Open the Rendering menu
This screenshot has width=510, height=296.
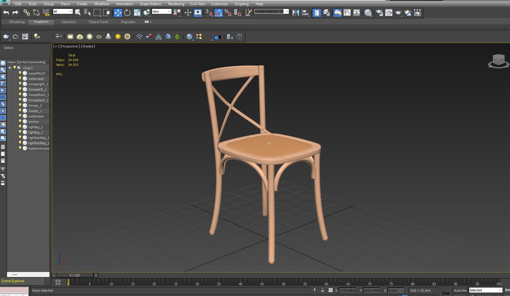176,4
